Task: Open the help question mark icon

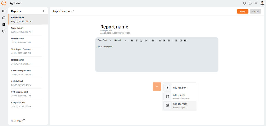Action: click(x=250, y=3)
